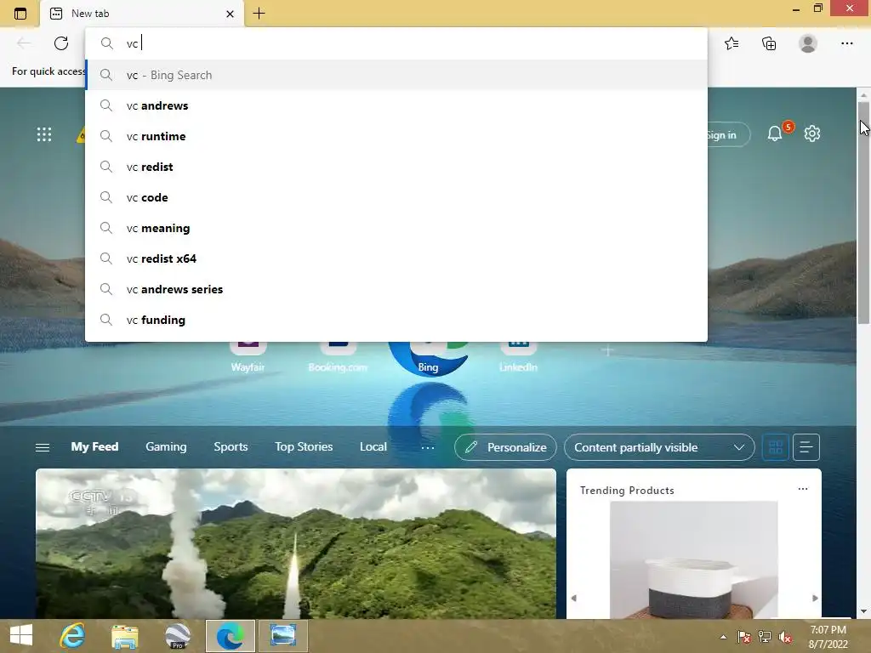Viewport: 871px width, 653px height.
Task: Choose the 'vc runtime' suggestion
Action: click(x=396, y=136)
